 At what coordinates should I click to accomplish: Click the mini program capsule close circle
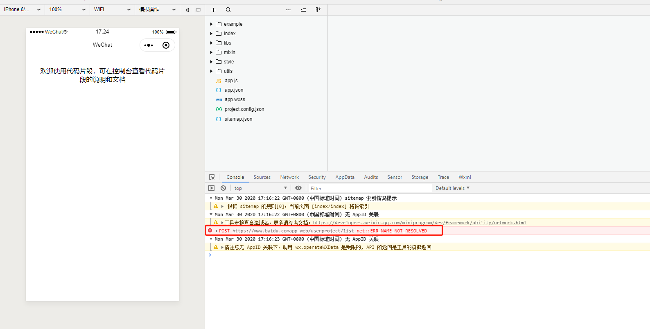[x=166, y=45]
